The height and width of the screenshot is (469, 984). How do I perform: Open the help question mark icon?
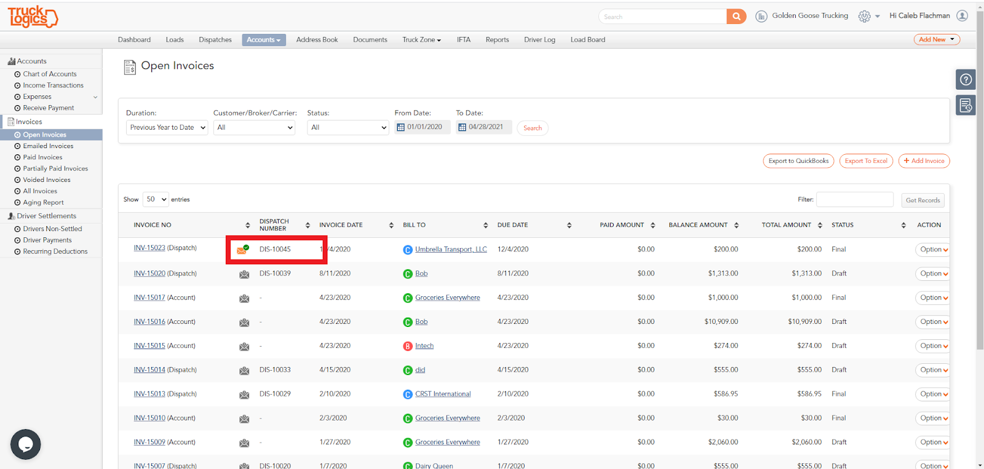click(966, 79)
